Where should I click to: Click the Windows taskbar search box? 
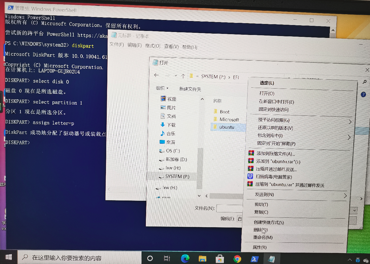click(80, 258)
